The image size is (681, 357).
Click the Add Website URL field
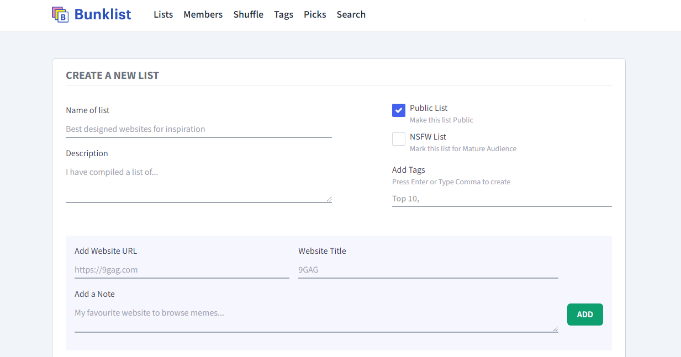pyautogui.click(x=182, y=270)
